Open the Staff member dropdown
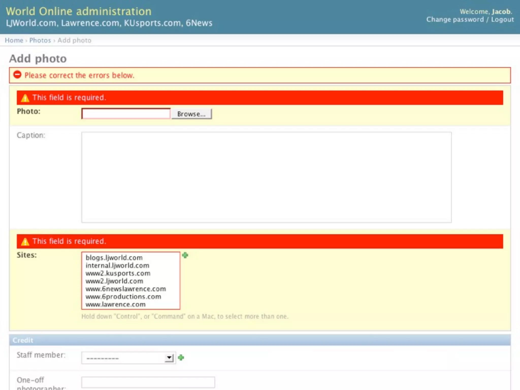 point(128,358)
